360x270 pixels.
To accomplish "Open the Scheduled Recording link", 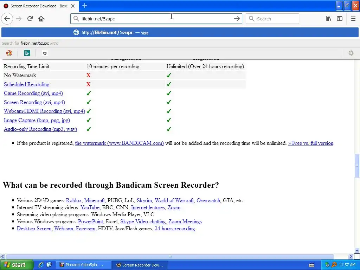I will (x=27, y=84).
